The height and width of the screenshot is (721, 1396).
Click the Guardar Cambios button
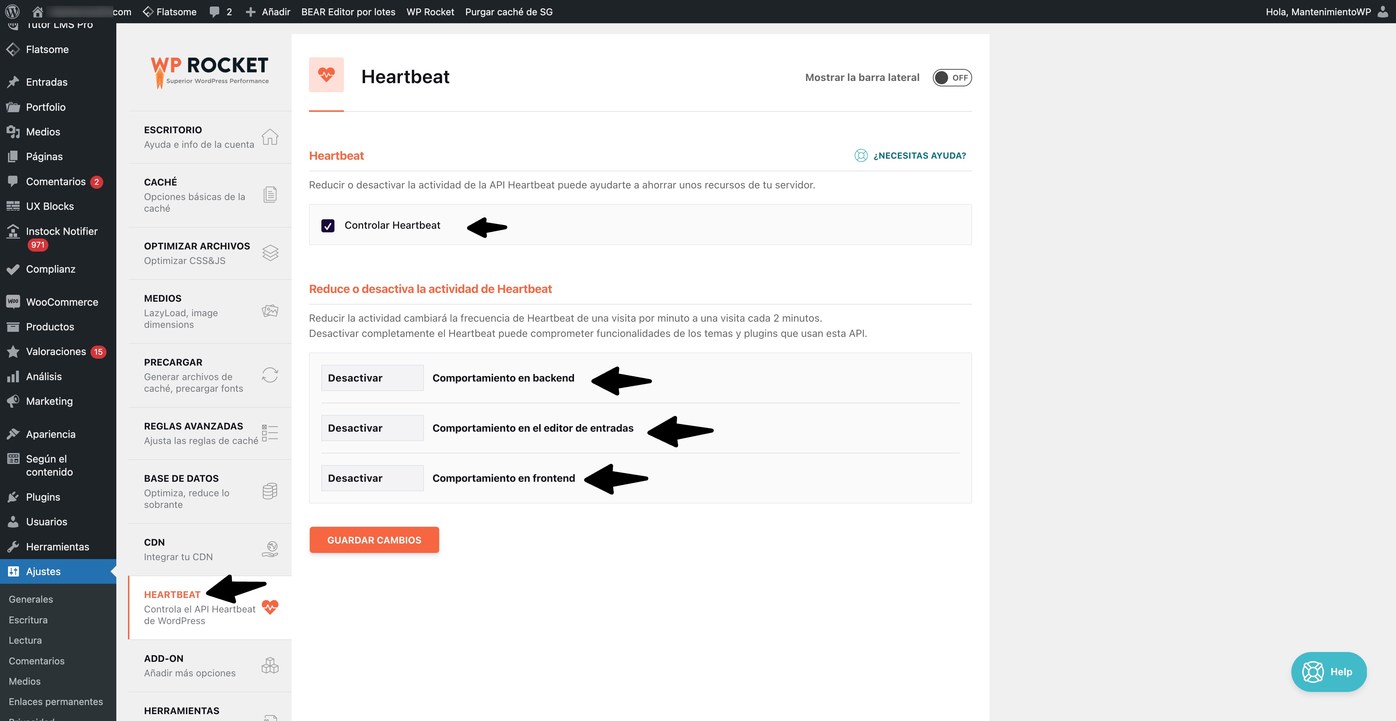[x=374, y=540]
